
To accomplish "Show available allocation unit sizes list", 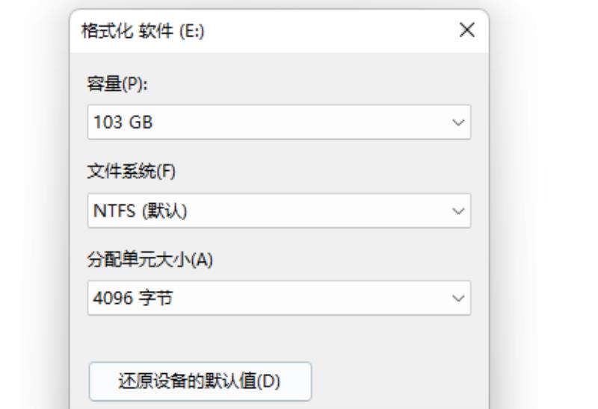I will 279,298.
